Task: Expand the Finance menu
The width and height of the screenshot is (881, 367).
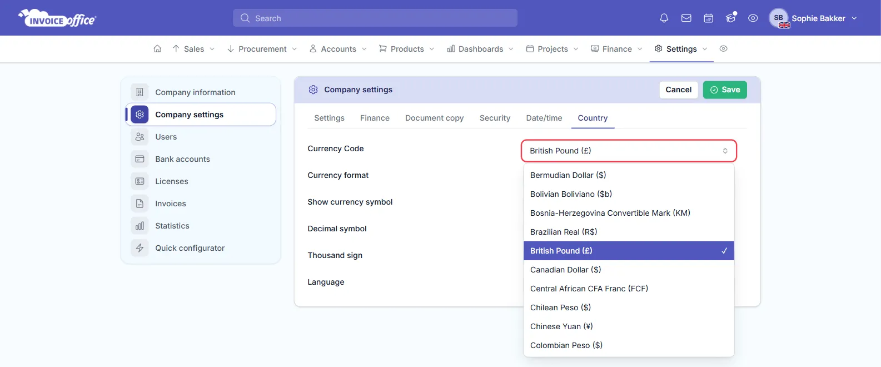Action: click(616, 49)
